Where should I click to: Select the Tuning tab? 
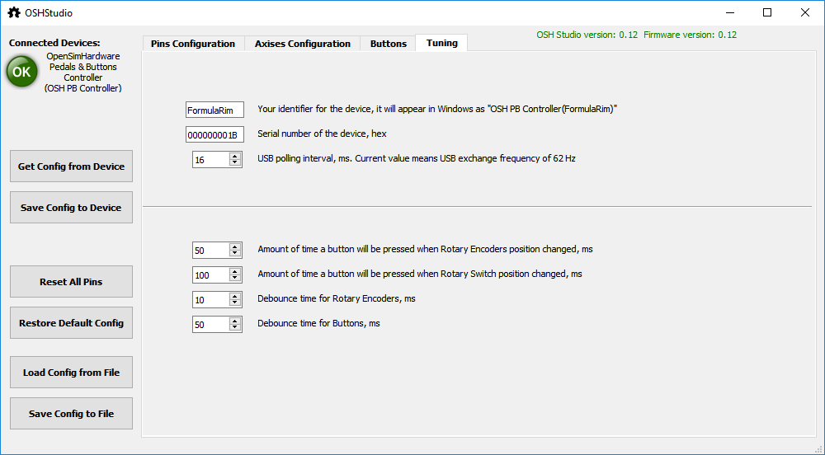442,43
